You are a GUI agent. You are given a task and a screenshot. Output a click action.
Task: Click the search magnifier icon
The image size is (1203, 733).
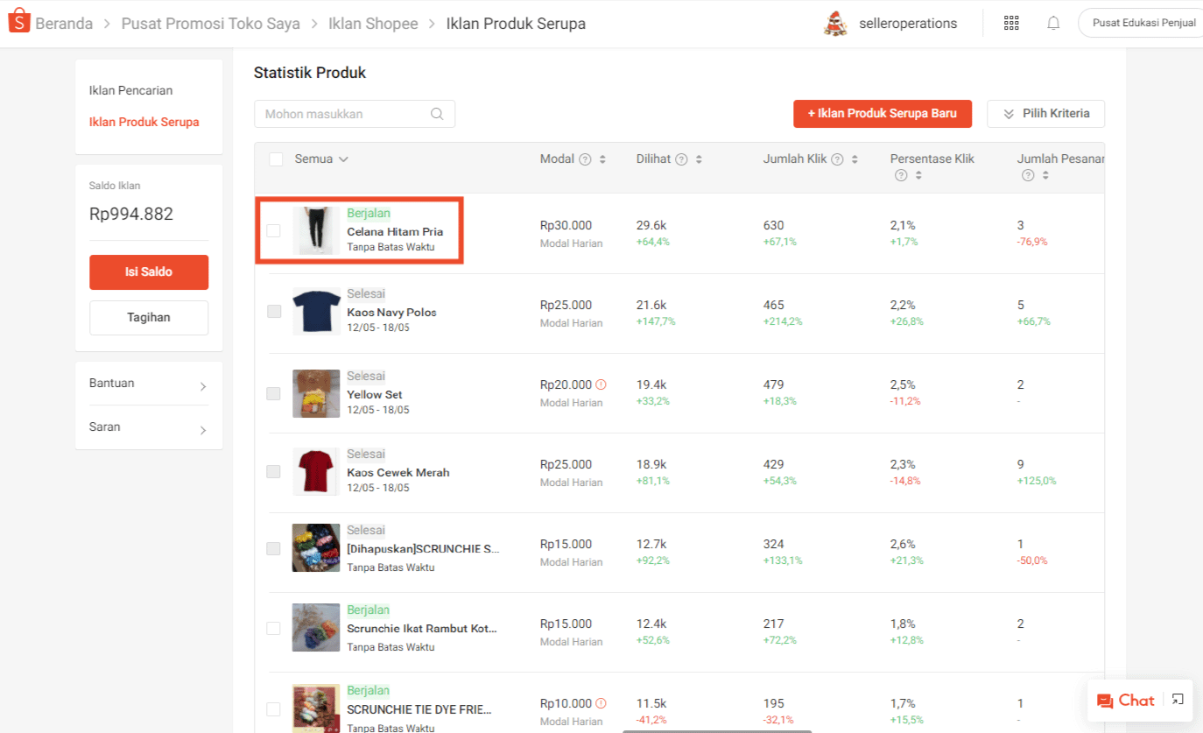(436, 114)
